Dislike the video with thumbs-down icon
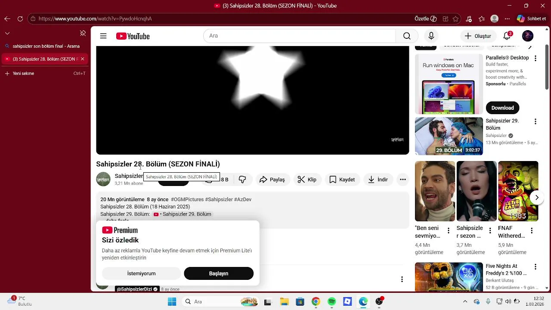Viewport: 551px width, 310px height. (x=242, y=180)
